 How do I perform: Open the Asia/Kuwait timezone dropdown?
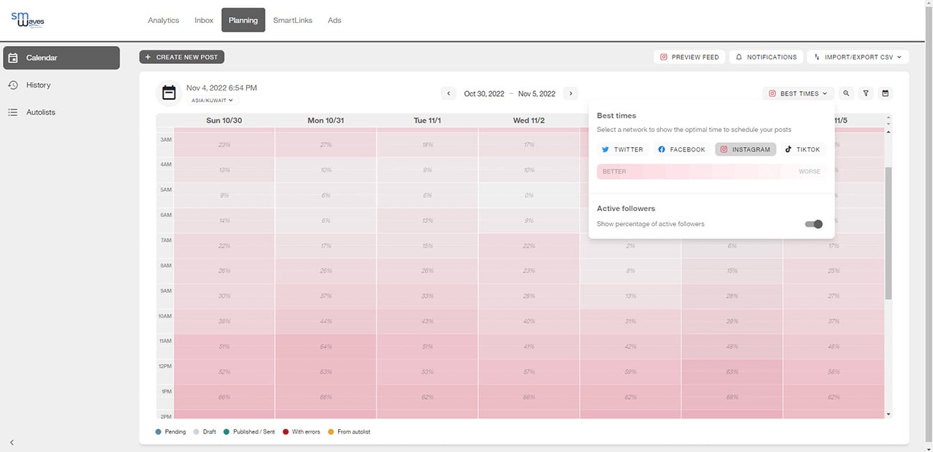(212, 100)
